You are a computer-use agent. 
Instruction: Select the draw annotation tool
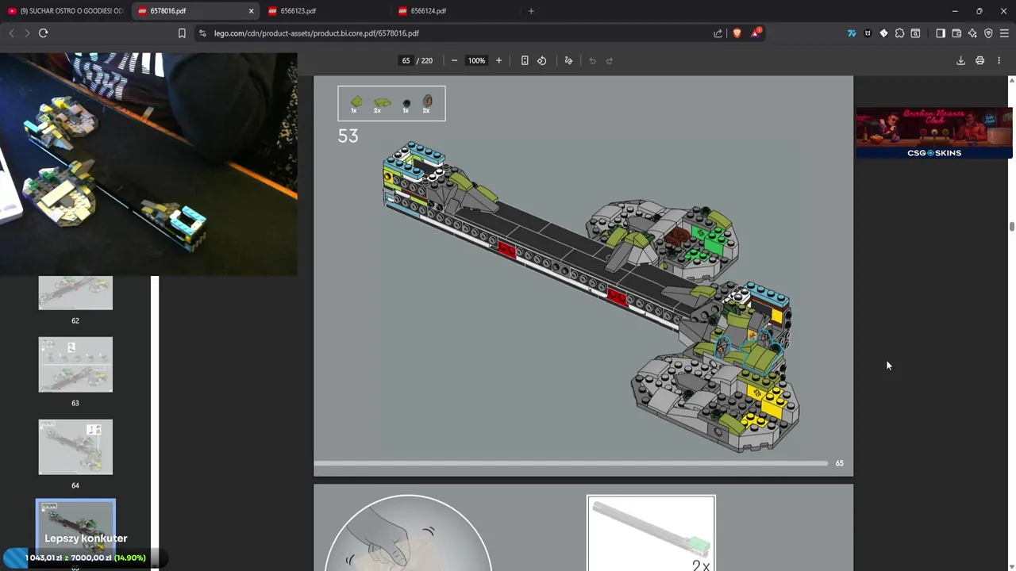tap(568, 60)
